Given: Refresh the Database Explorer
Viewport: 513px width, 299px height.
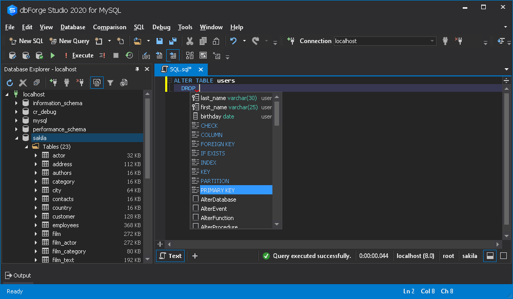Looking at the screenshot, I should pyautogui.click(x=9, y=83).
